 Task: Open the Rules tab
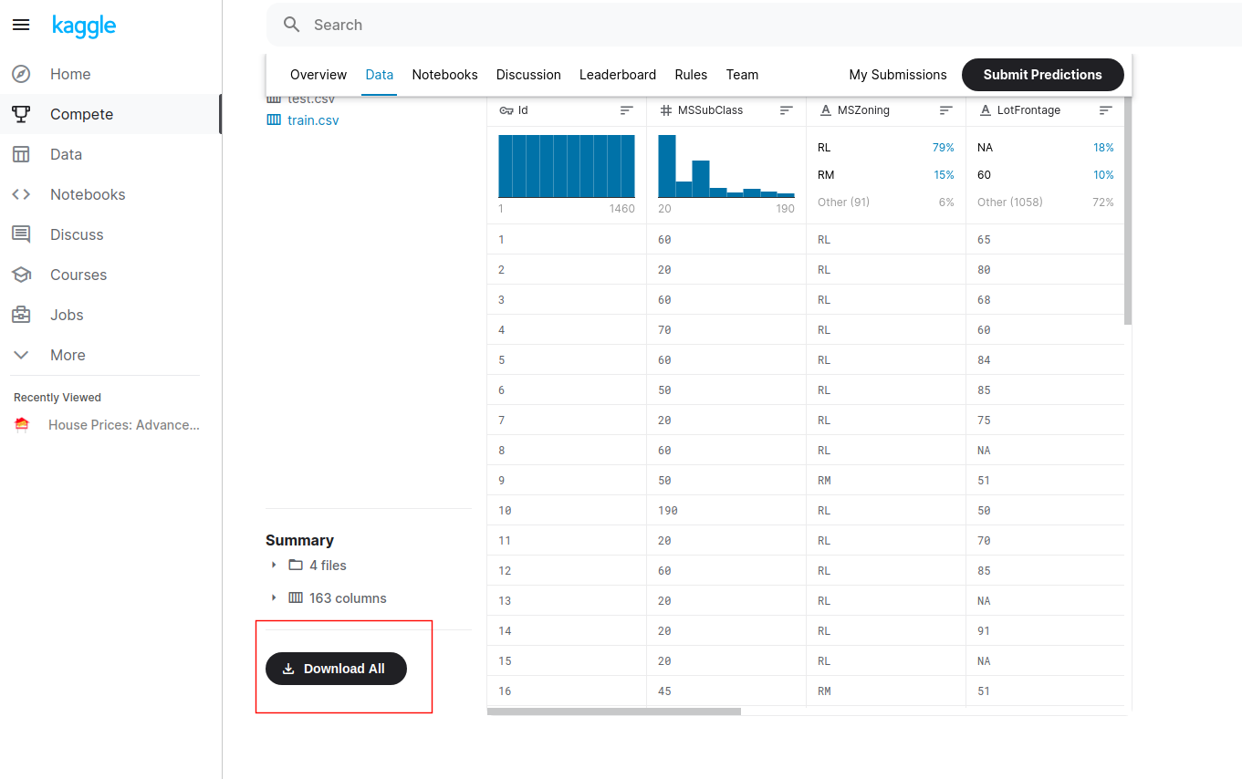click(691, 75)
